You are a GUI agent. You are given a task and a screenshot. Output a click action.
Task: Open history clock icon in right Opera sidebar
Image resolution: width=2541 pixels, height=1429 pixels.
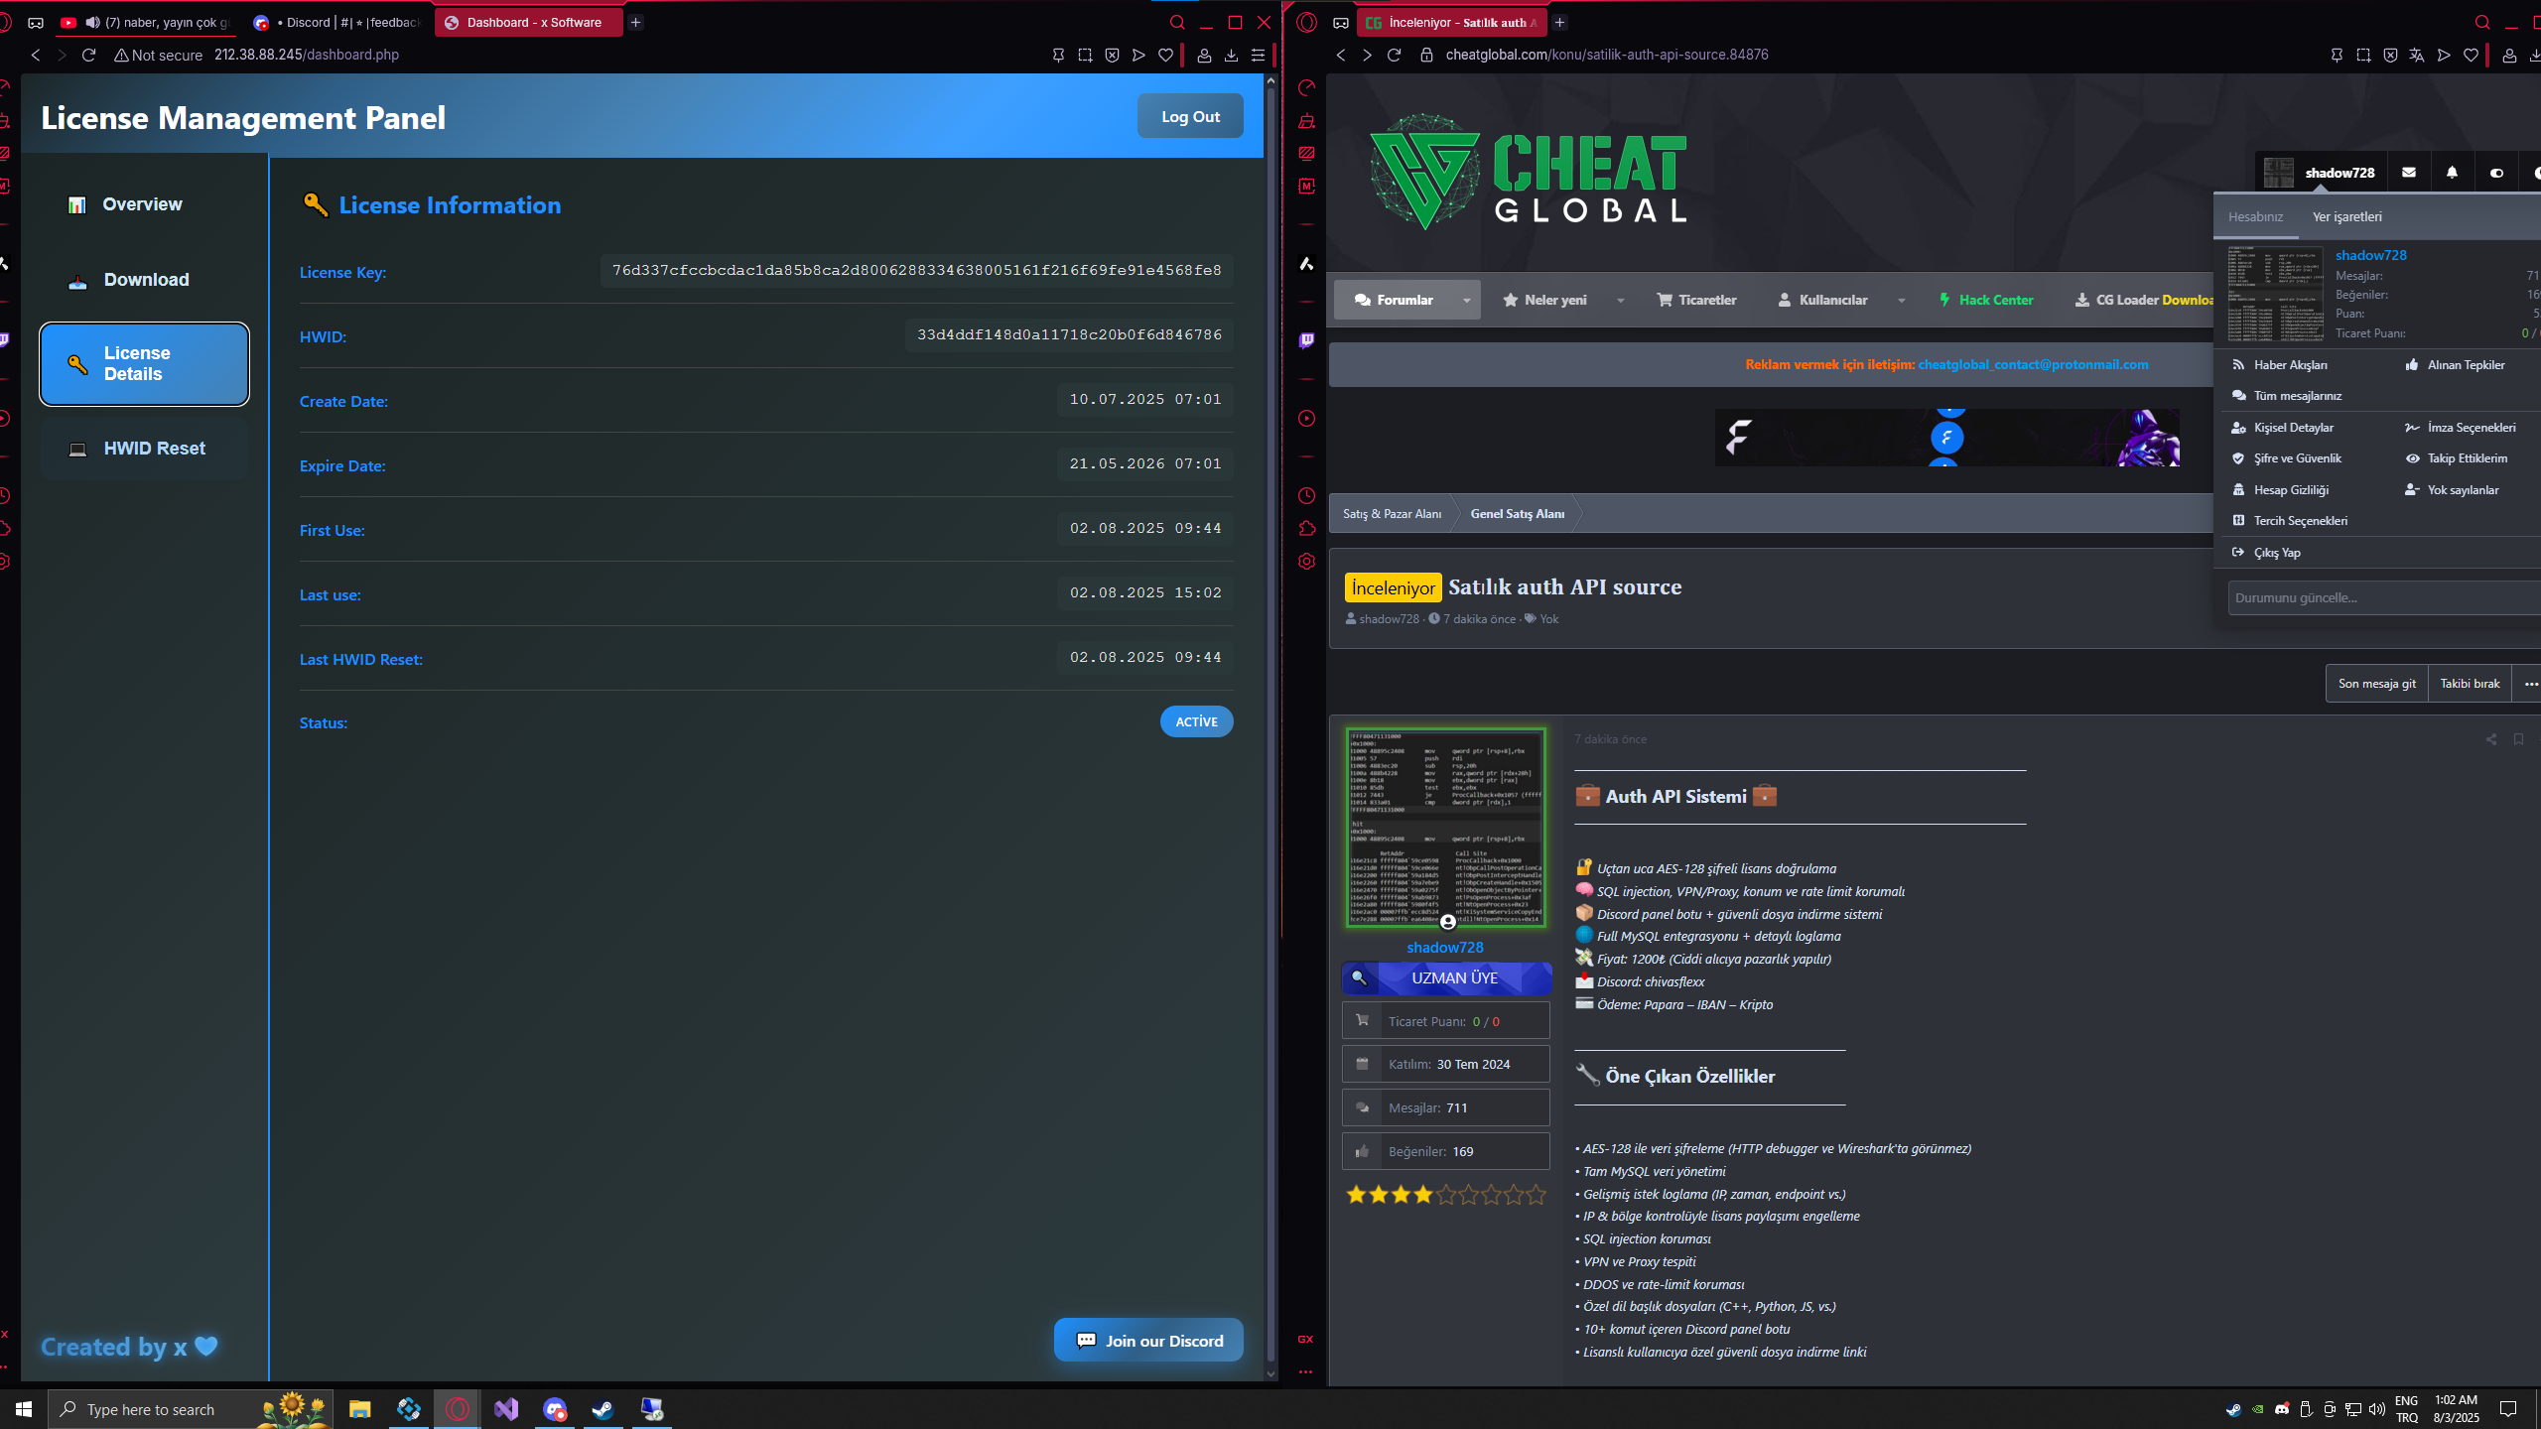coord(1306,496)
